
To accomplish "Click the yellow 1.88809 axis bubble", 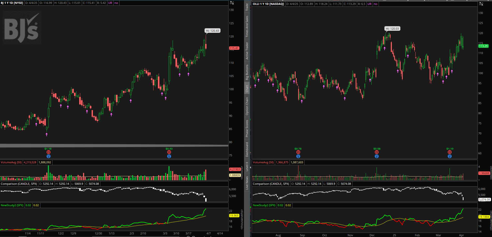I will (235, 175).
